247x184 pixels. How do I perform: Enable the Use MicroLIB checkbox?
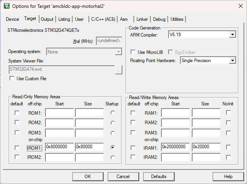(x=133, y=52)
